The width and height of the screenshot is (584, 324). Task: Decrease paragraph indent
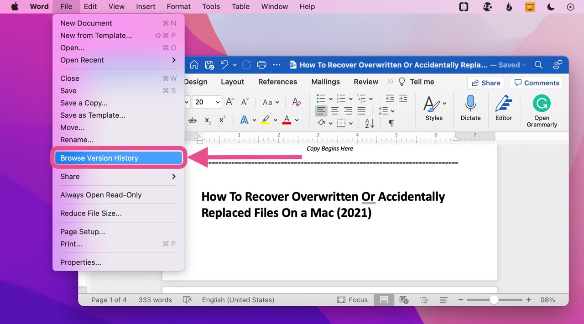pyautogui.click(x=390, y=99)
